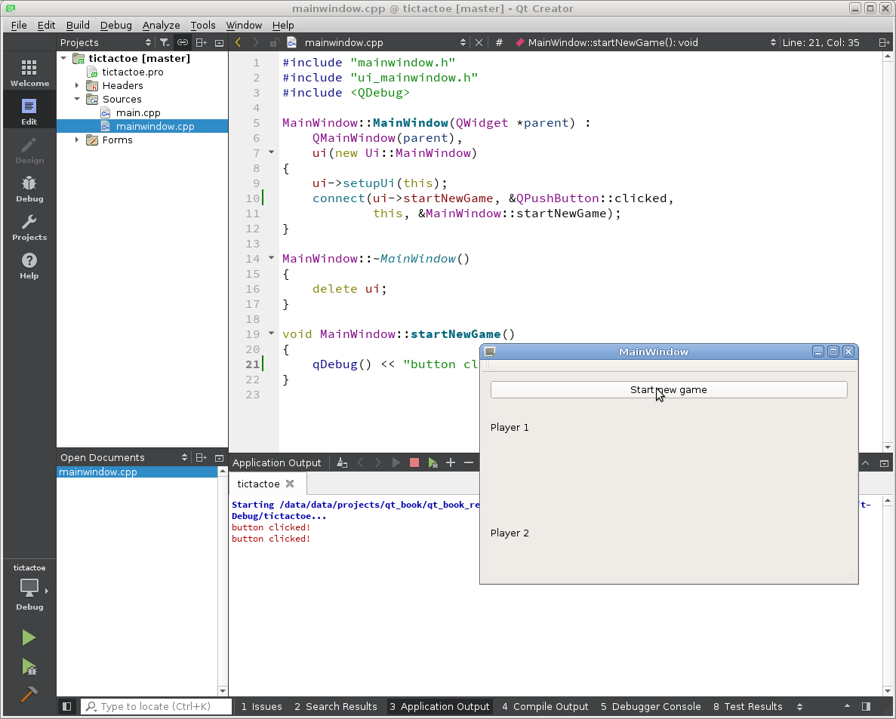Toggle synchronize with editor link icon

pyautogui.click(x=182, y=43)
